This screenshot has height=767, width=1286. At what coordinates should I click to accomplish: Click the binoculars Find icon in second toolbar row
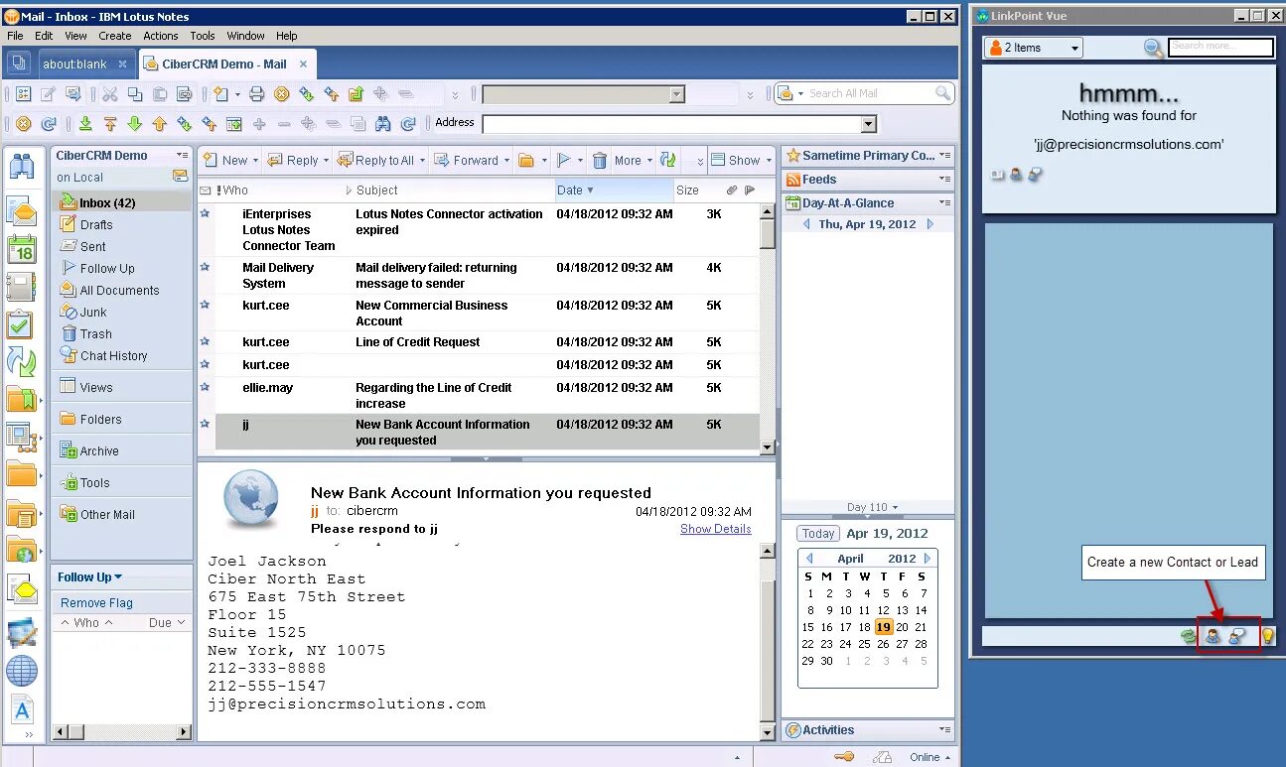(x=382, y=124)
